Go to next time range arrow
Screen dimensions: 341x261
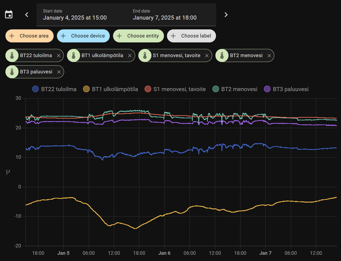tap(226, 15)
